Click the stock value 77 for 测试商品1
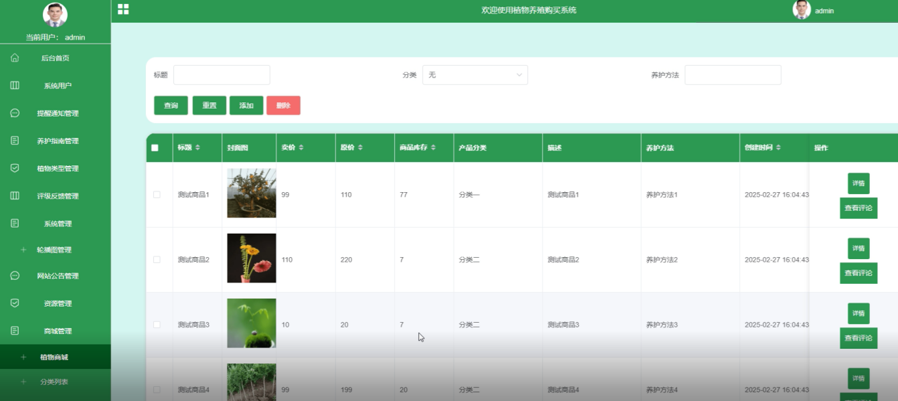 pyautogui.click(x=403, y=194)
